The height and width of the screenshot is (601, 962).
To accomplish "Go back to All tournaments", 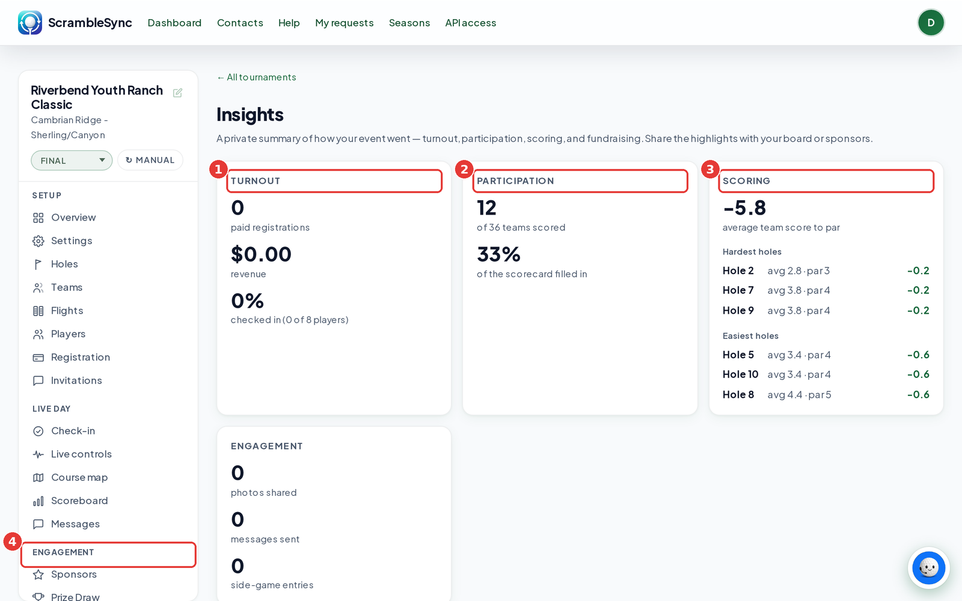I will tap(257, 78).
